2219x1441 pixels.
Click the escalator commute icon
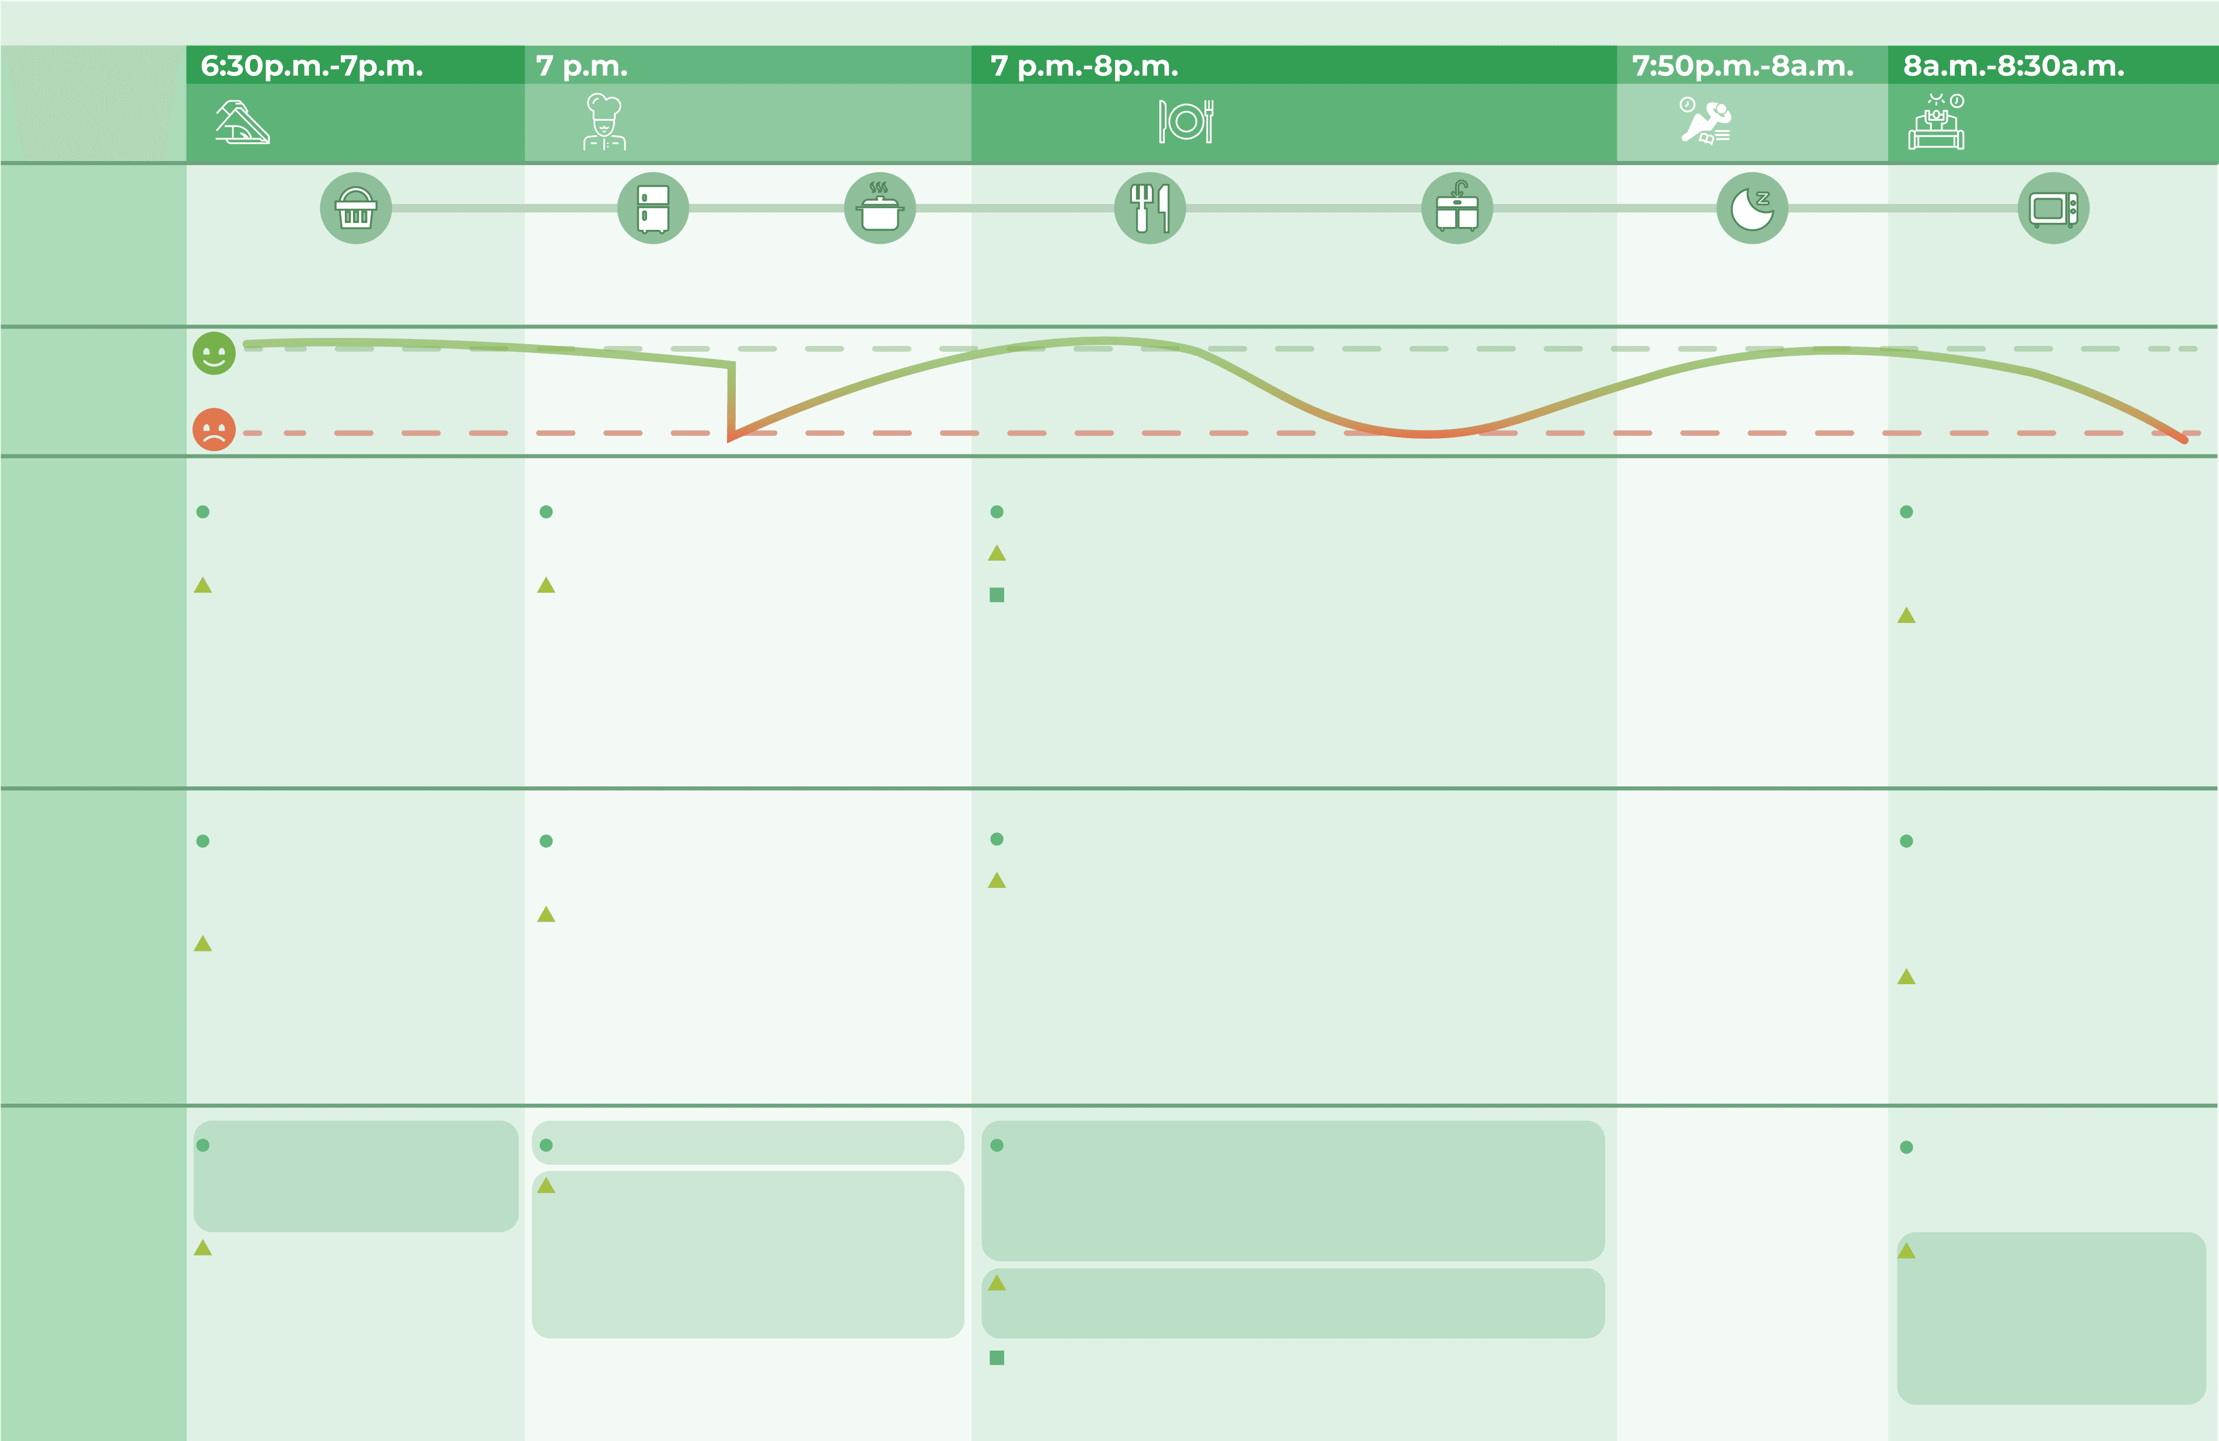[x=242, y=122]
